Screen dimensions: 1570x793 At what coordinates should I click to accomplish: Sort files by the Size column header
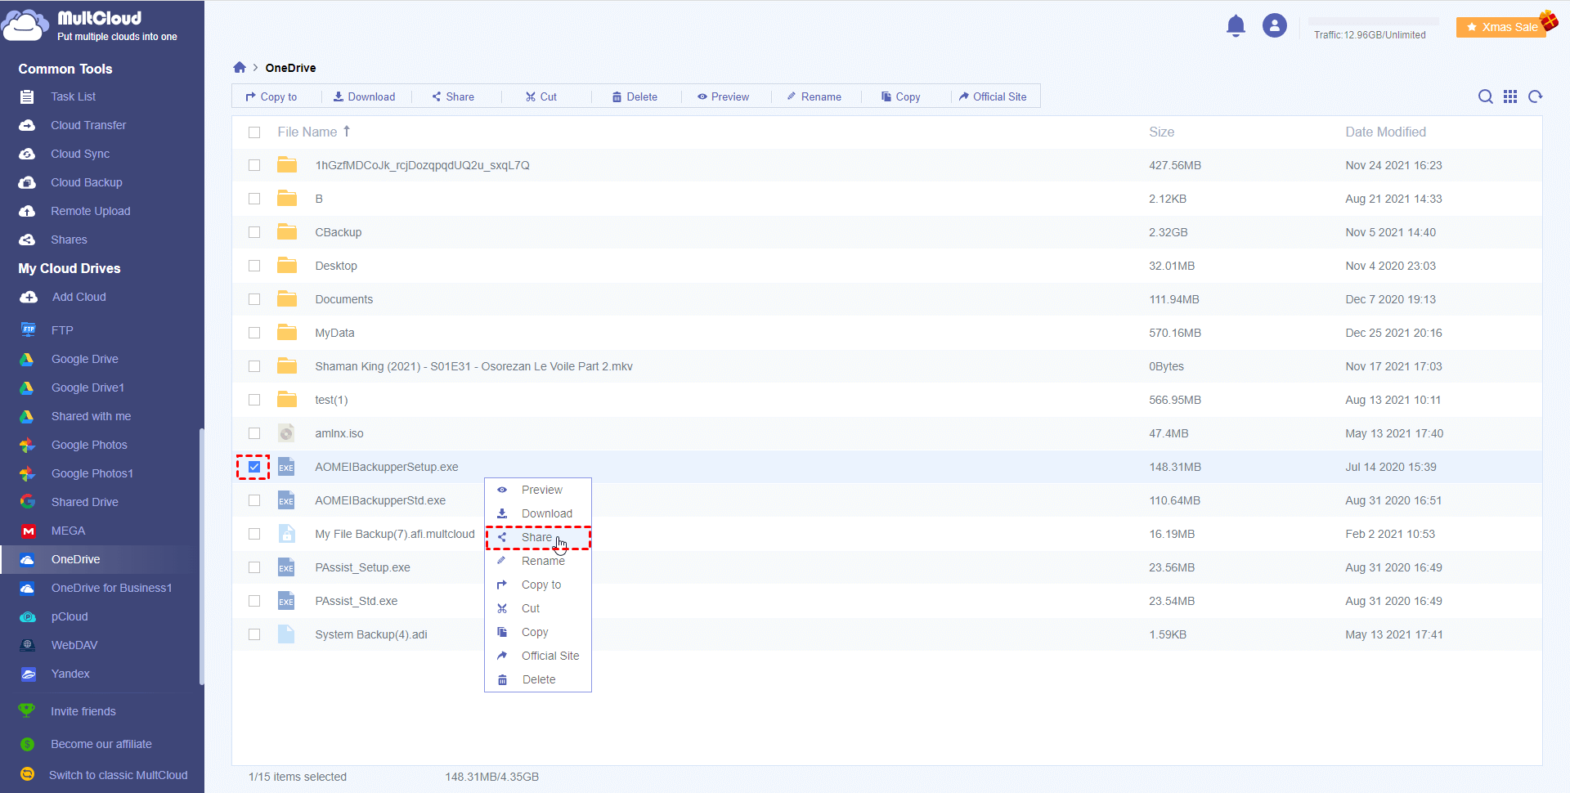click(1161, 132)
